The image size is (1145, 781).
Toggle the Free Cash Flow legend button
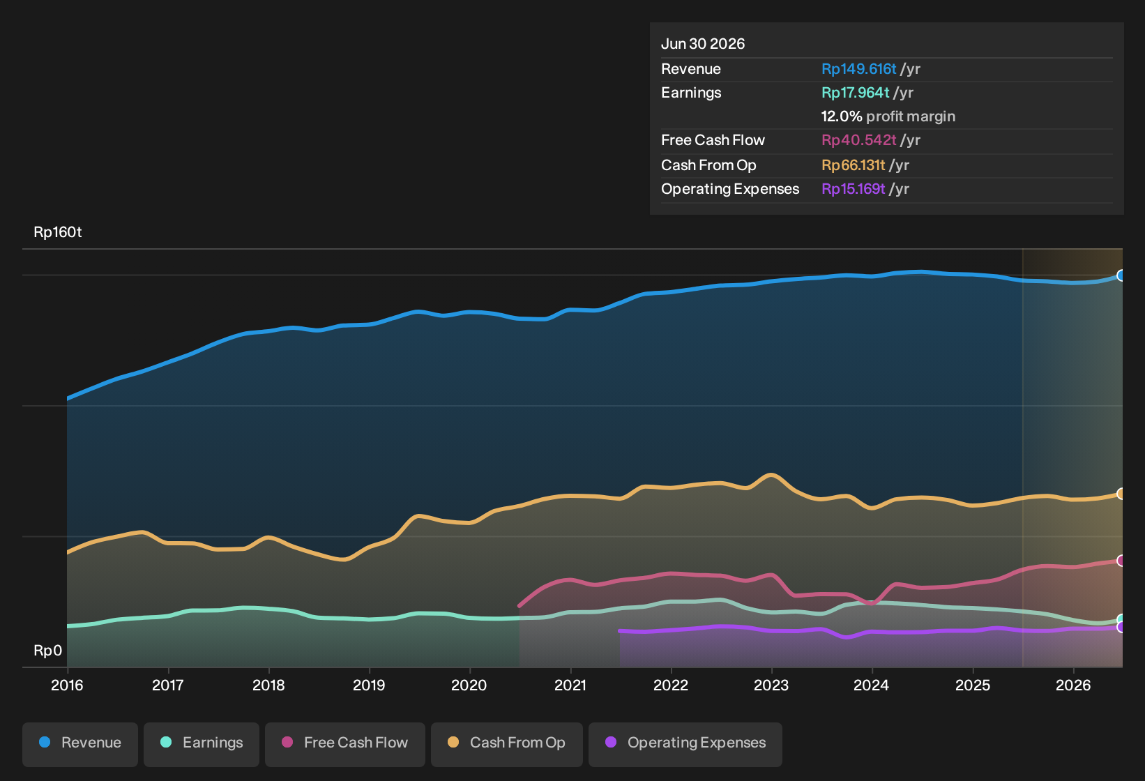tap(345, 744)
